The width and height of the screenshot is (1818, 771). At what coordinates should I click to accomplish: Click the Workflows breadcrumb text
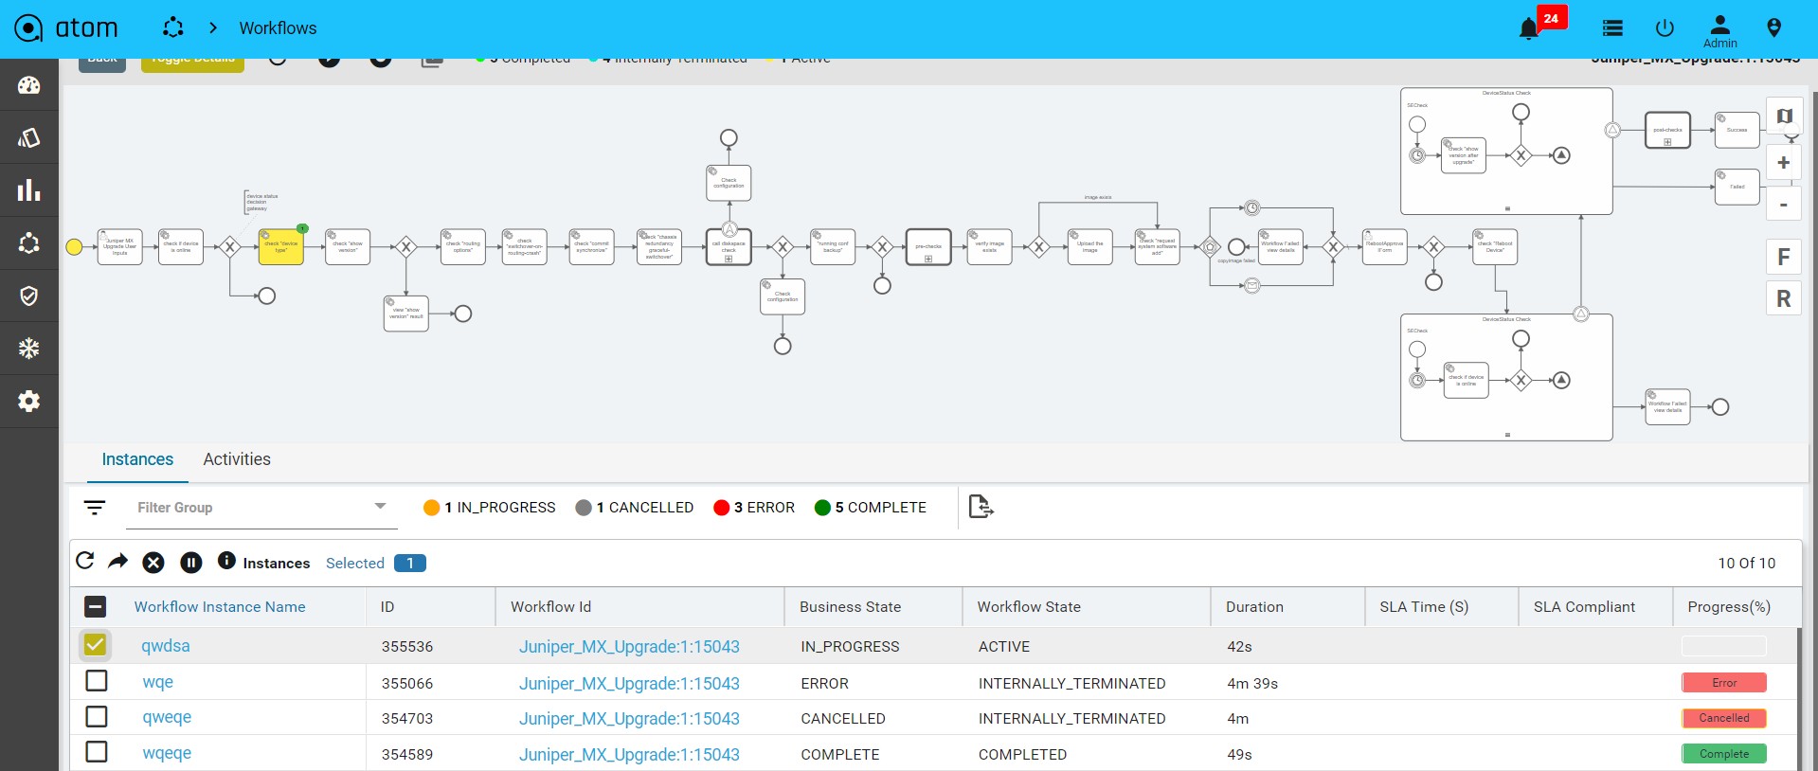[278, 28]
